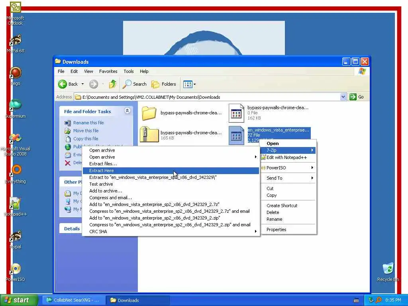Open the Help menu

point(144,71)
